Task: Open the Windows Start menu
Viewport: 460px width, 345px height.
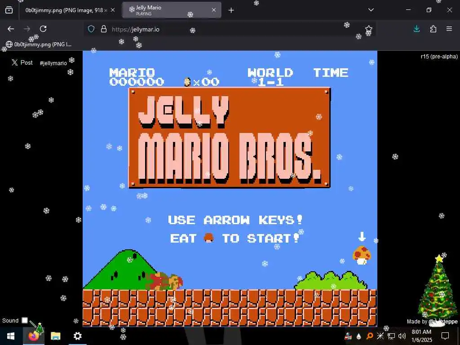Action: (11, 336)
